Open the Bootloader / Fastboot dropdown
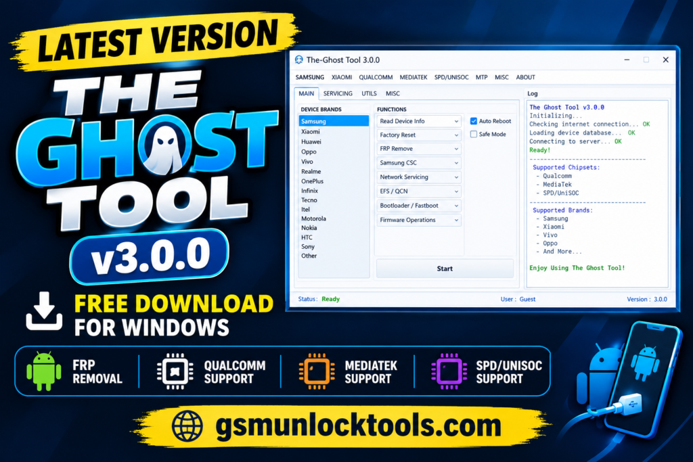Image resolution: width=693 pixels, height=462 pixels. [x=418, y=206]
